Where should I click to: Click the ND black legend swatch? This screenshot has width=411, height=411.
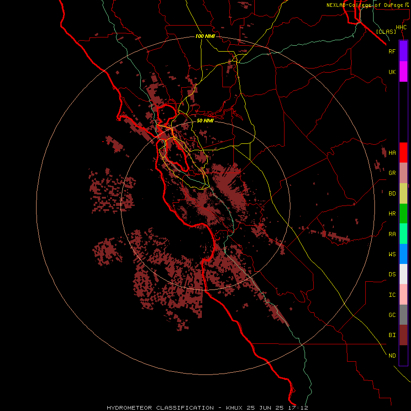pyautogui.click(x=403, y=355)
